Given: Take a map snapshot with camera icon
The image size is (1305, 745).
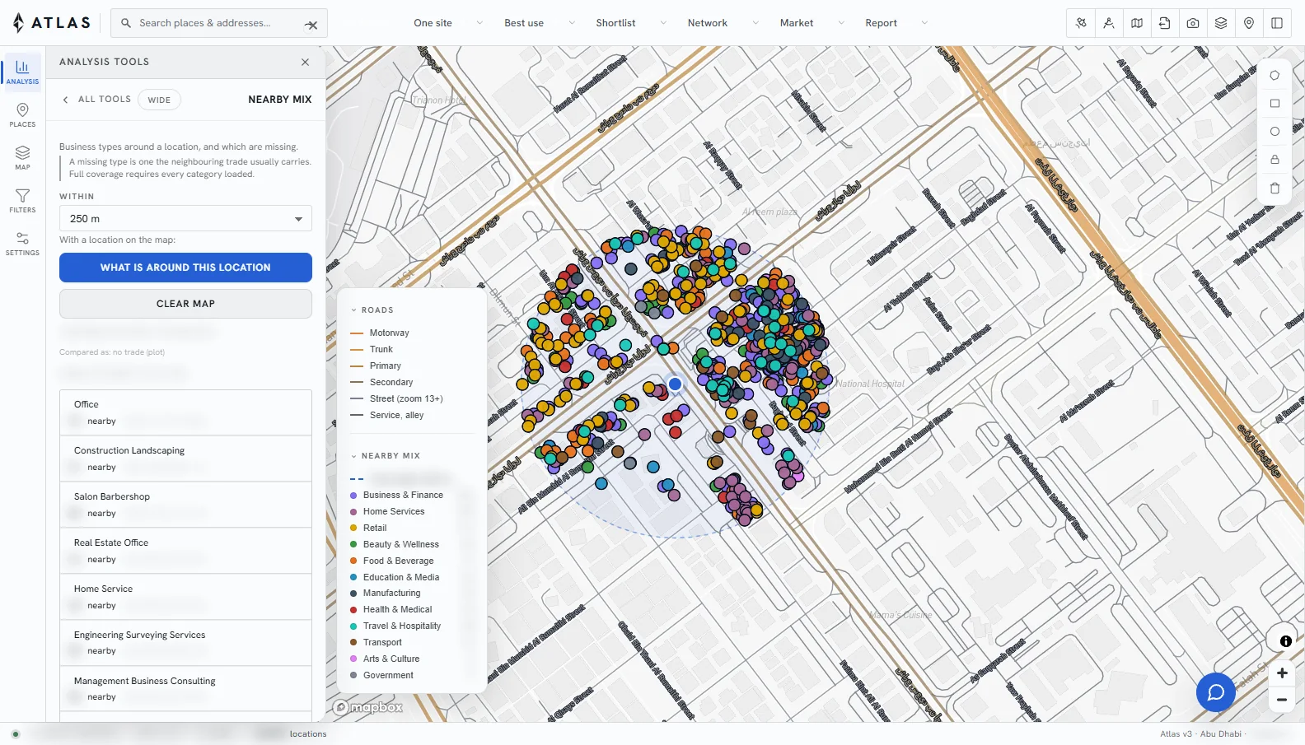Looking at the screenshot, I should click(1193, 23).
